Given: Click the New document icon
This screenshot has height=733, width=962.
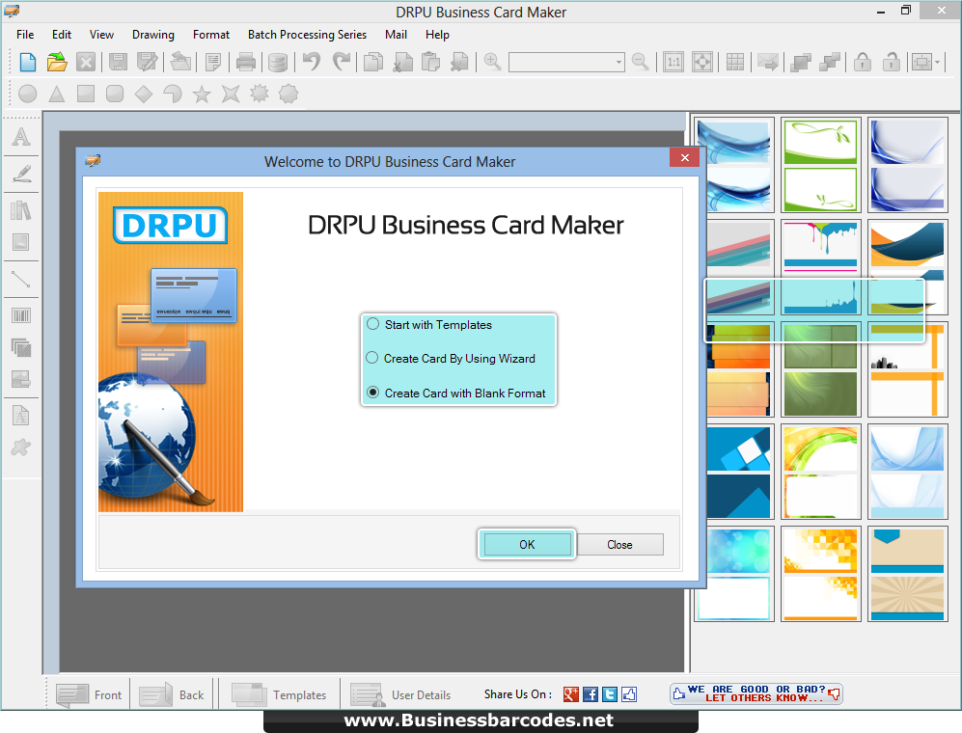Looking at the screenshot, I should [x=28, y=62].
